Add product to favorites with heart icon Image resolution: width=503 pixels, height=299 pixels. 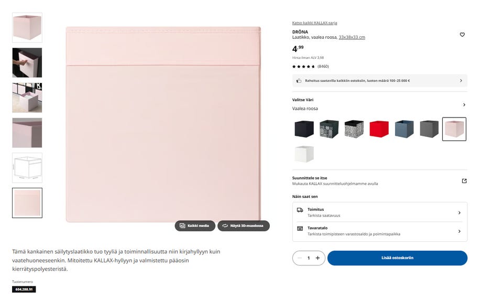pyautogui.click(x=462, y=35)
